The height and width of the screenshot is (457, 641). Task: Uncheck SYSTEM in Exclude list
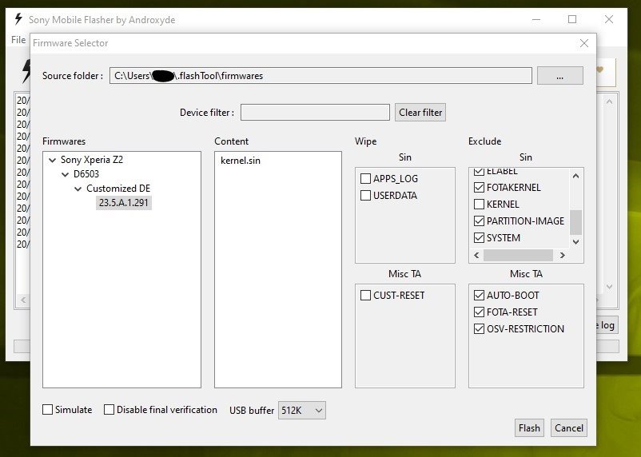(479, 237)
